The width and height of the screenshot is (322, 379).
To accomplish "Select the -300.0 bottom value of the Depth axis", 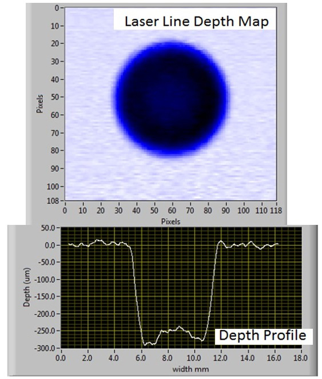I will point(47,348).
